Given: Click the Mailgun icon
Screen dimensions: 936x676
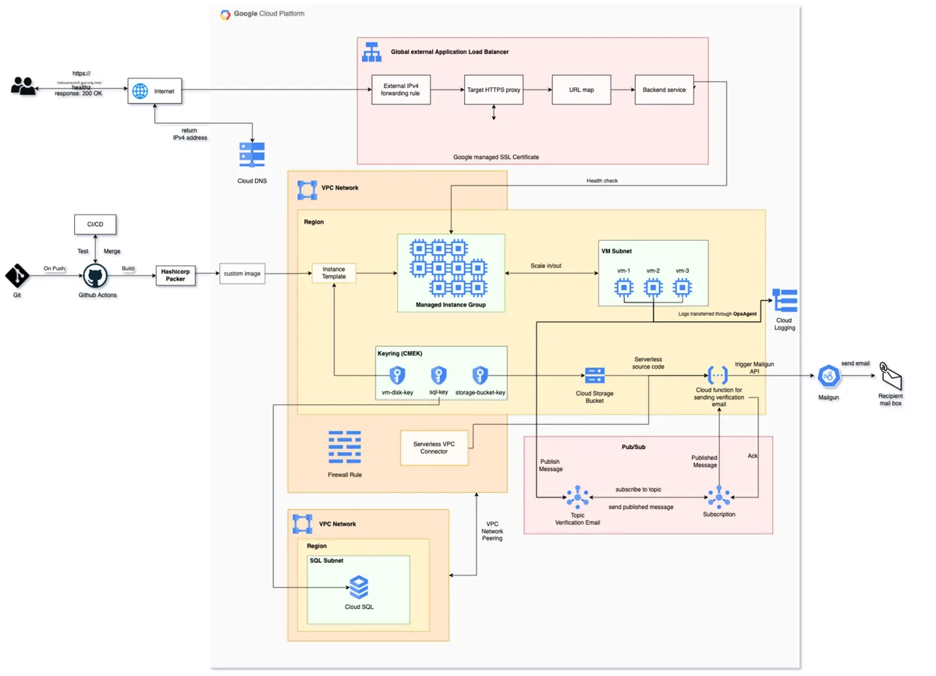Looking at the screenshot, I should tap(828, 377).
